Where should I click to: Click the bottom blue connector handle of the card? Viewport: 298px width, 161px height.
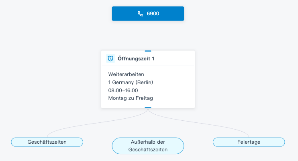coord(148,108)
